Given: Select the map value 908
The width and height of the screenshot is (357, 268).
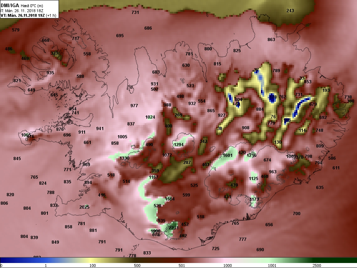Looking at the screenshot, I should point(246,128).
